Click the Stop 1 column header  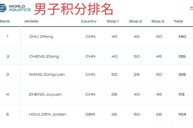(112, 21)
